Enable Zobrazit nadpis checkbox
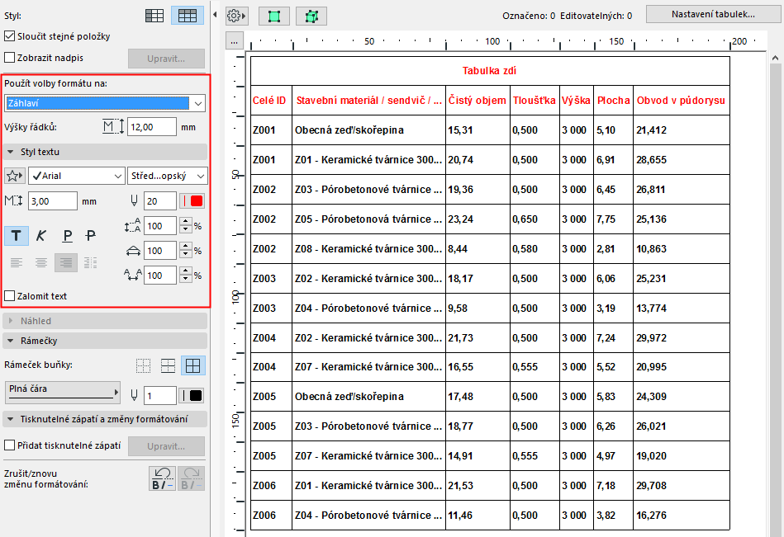Image resolution: width=784 pixels, height=537 pixels. (10, 58)
